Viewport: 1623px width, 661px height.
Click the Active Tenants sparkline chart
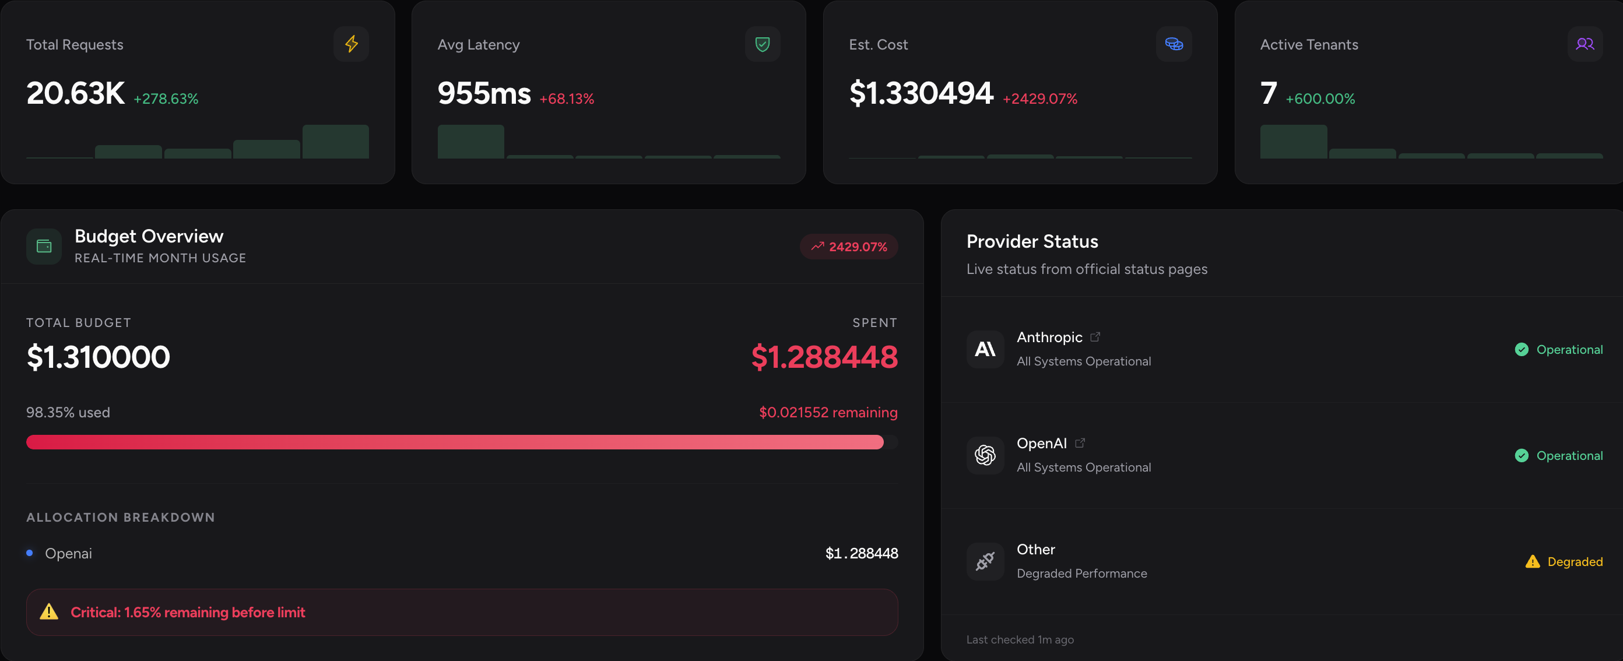[1430, 142]
